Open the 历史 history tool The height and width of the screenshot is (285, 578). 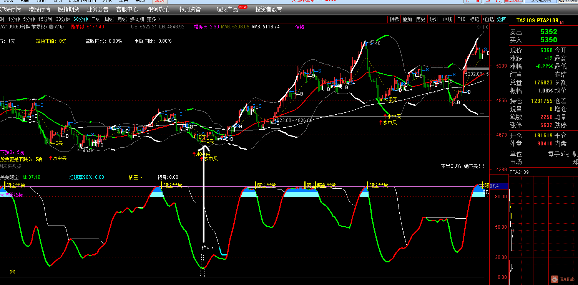pos(421,19)
